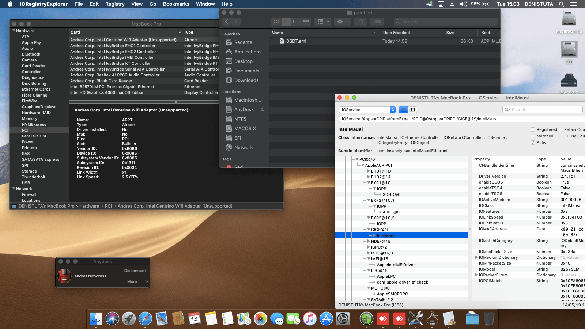
Task: Toggle the Active checkbox
Action: (533, 143)
